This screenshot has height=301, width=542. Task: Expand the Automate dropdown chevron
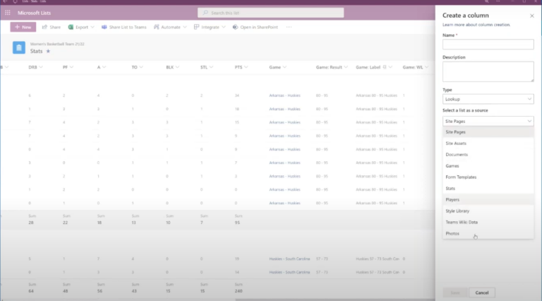(185, 27)
